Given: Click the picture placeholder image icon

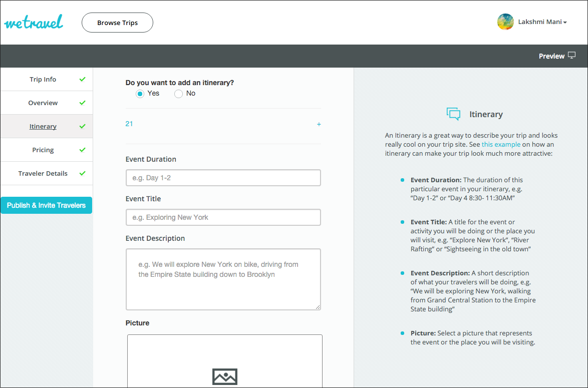Looking at the screenshot, I should 224,376.
